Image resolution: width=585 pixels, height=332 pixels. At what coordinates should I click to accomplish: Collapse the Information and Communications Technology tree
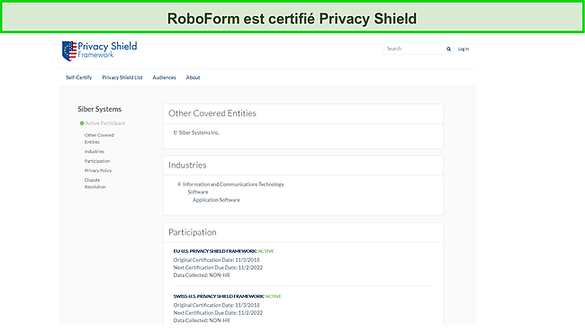coord(179,184)
